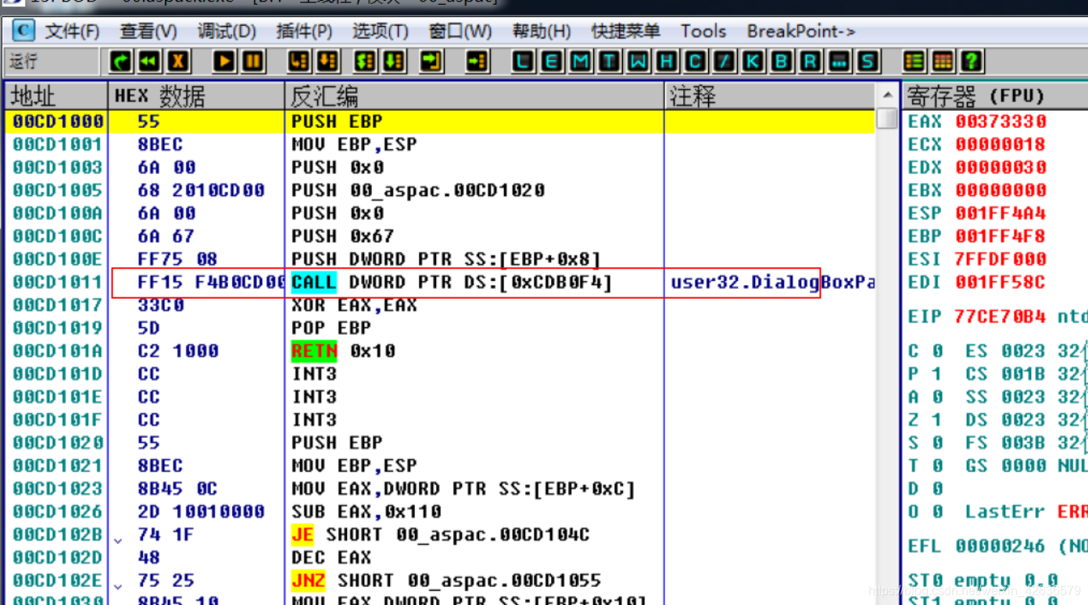This screenshot has width=1088, height=605.
Task: Open Windows list (W icon)
Action: (x=639, y=61)
